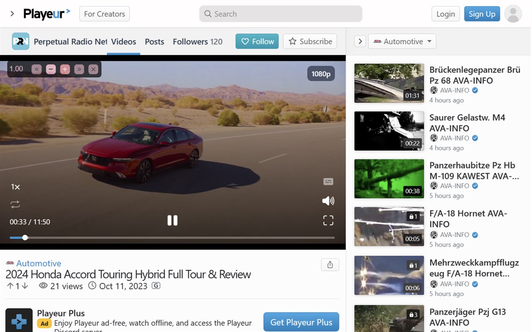Image resolution: width=532 pixels, height=332 pixels.
Task: Increase playback speed with plus button
Action: (65, 69)
